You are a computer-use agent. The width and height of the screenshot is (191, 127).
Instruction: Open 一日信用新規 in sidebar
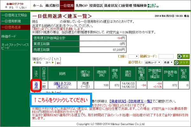pyautogui.click(x=11, y=21)
